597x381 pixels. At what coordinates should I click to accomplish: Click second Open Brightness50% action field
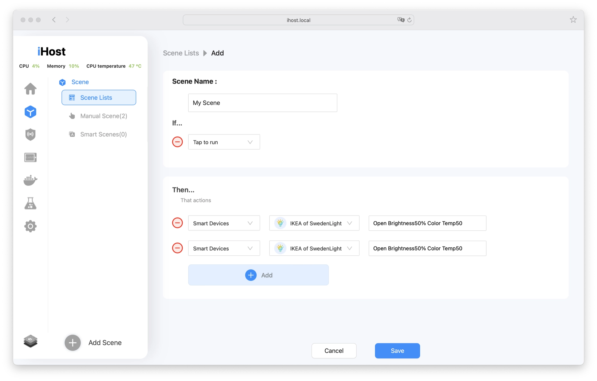[427, 248]
